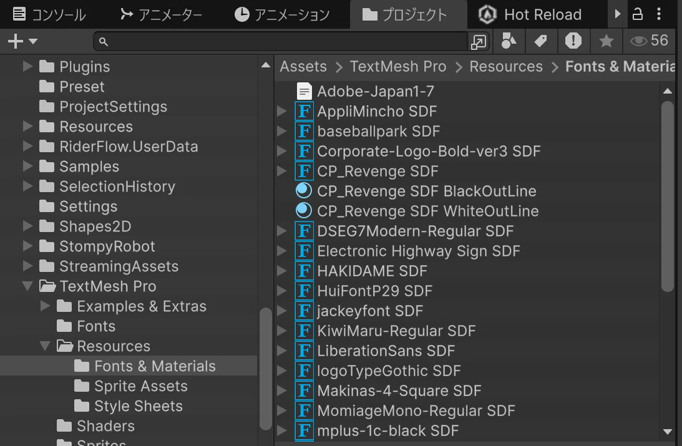Click the folder tree scroll-up arrow
This screenshot has width=682, height=446.
click(x=266, y=65)
